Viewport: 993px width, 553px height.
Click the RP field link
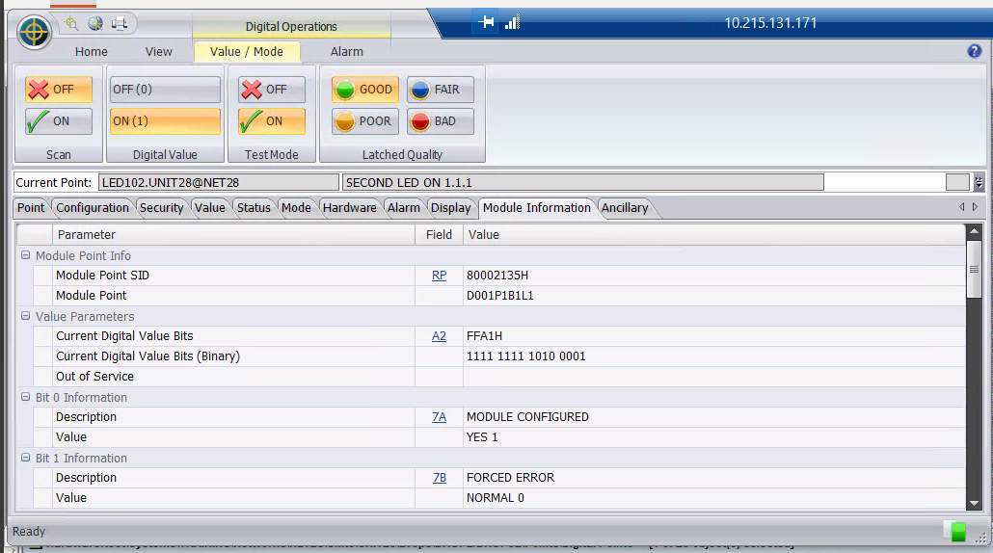[x=439, y=276]
